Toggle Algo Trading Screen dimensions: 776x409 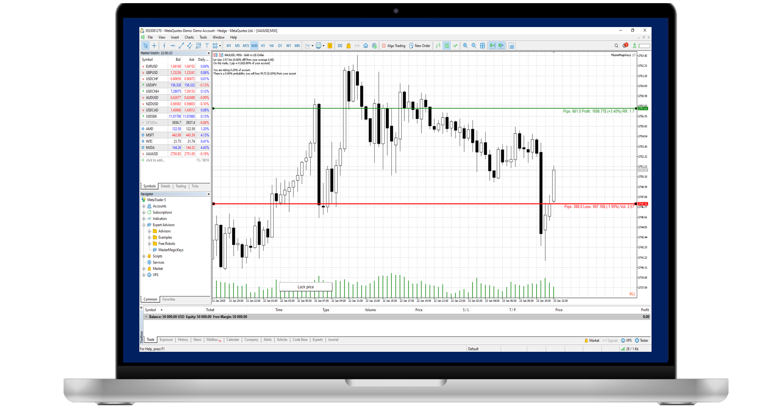coord(394,45)
